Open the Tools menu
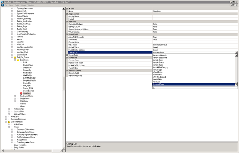Image resolution: width=239 pixels, height=153 pixels. tap(16, 5)
